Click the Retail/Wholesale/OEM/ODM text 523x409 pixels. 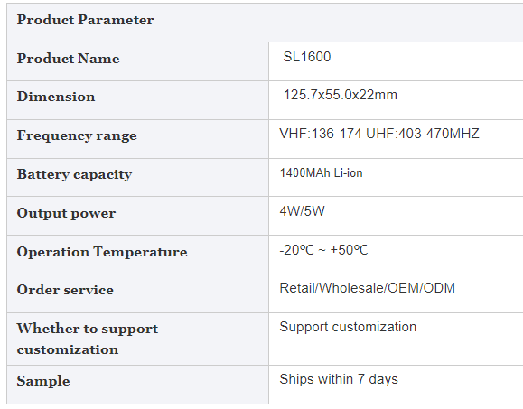[x=368, y=288]
